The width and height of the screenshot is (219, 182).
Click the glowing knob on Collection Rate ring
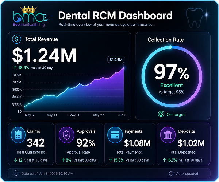(170, 47)
